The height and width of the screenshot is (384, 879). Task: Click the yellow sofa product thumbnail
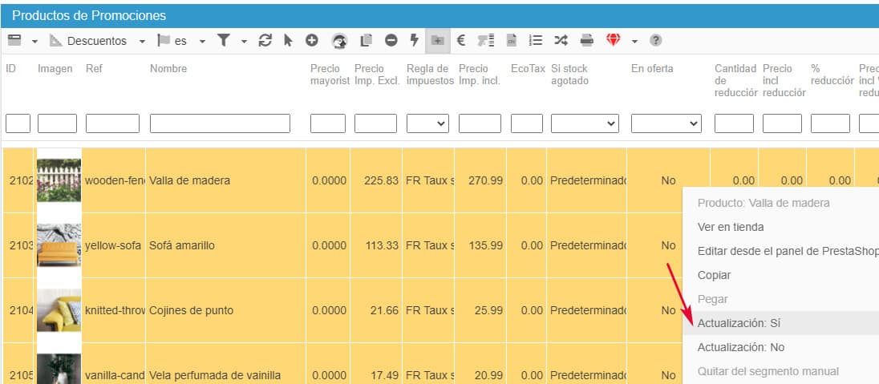tap(59, 245)
